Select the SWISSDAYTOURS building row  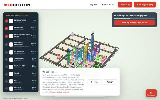pyautogui.click(x=21, y=21)
